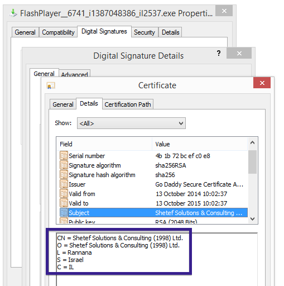Close the Digital Signature Details window

[x=239, y=53]
